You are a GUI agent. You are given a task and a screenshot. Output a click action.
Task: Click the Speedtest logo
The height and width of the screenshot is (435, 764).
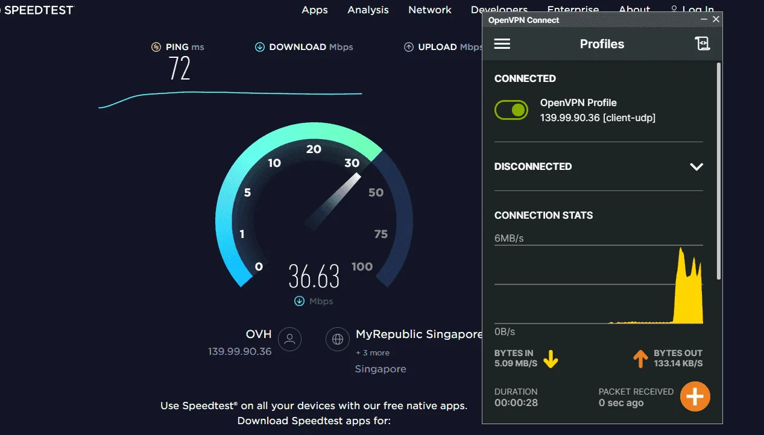pos(36,10)
